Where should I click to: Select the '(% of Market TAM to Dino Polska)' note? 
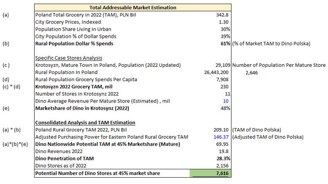(271, 44)
